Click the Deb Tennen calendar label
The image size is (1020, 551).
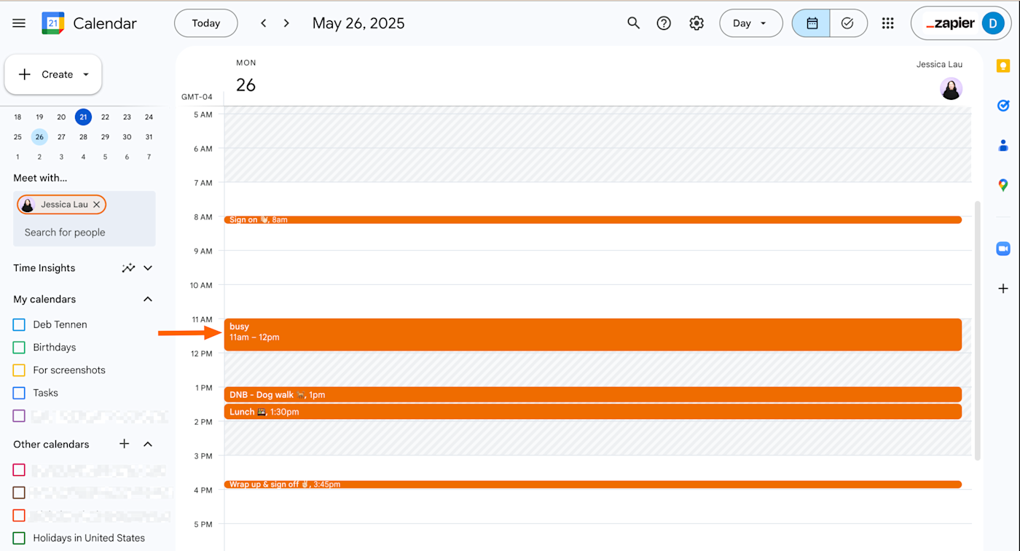point(60,324)
